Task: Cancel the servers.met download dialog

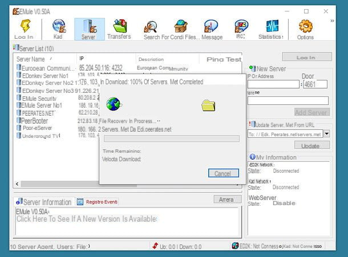Action: (x=223, y=173)
